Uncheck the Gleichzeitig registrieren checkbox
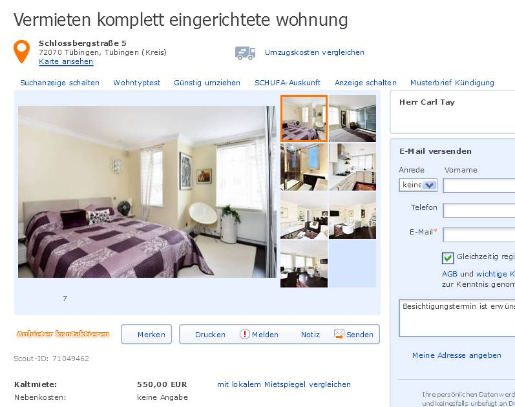The height and width of the screenshot is (407, 515). (448, 258)
